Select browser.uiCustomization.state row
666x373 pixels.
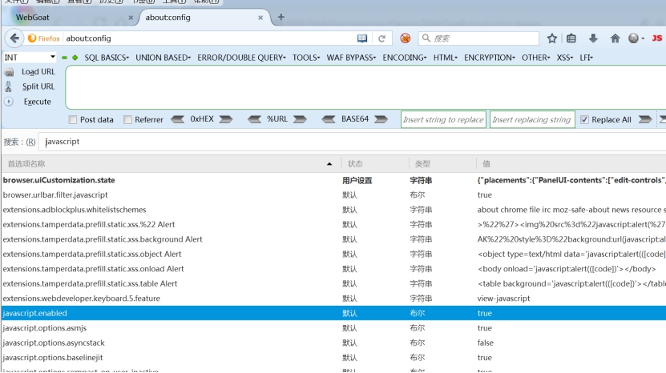[334, 180]
